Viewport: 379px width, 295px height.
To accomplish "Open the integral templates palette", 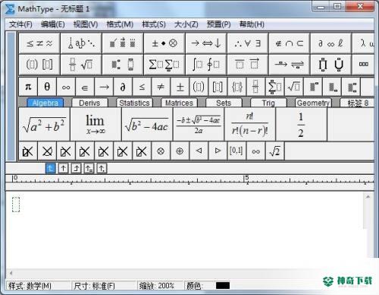I will [206, 64].
